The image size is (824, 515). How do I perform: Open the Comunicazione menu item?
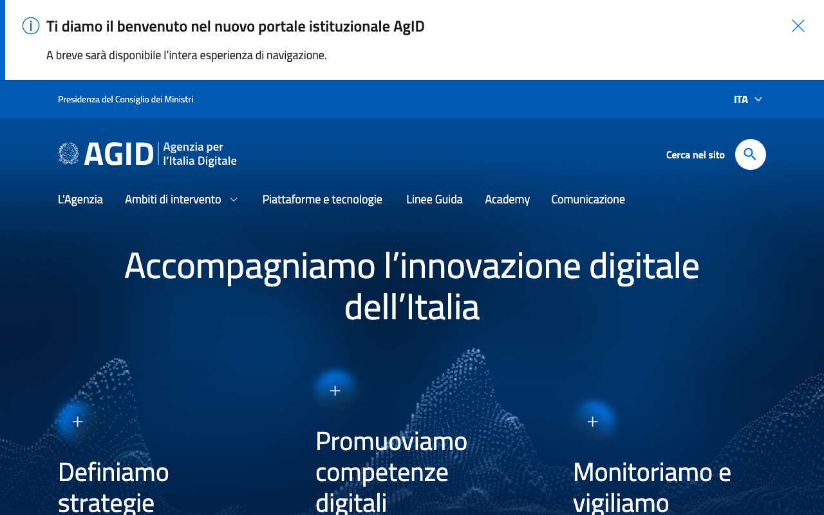tap(588, 200)
